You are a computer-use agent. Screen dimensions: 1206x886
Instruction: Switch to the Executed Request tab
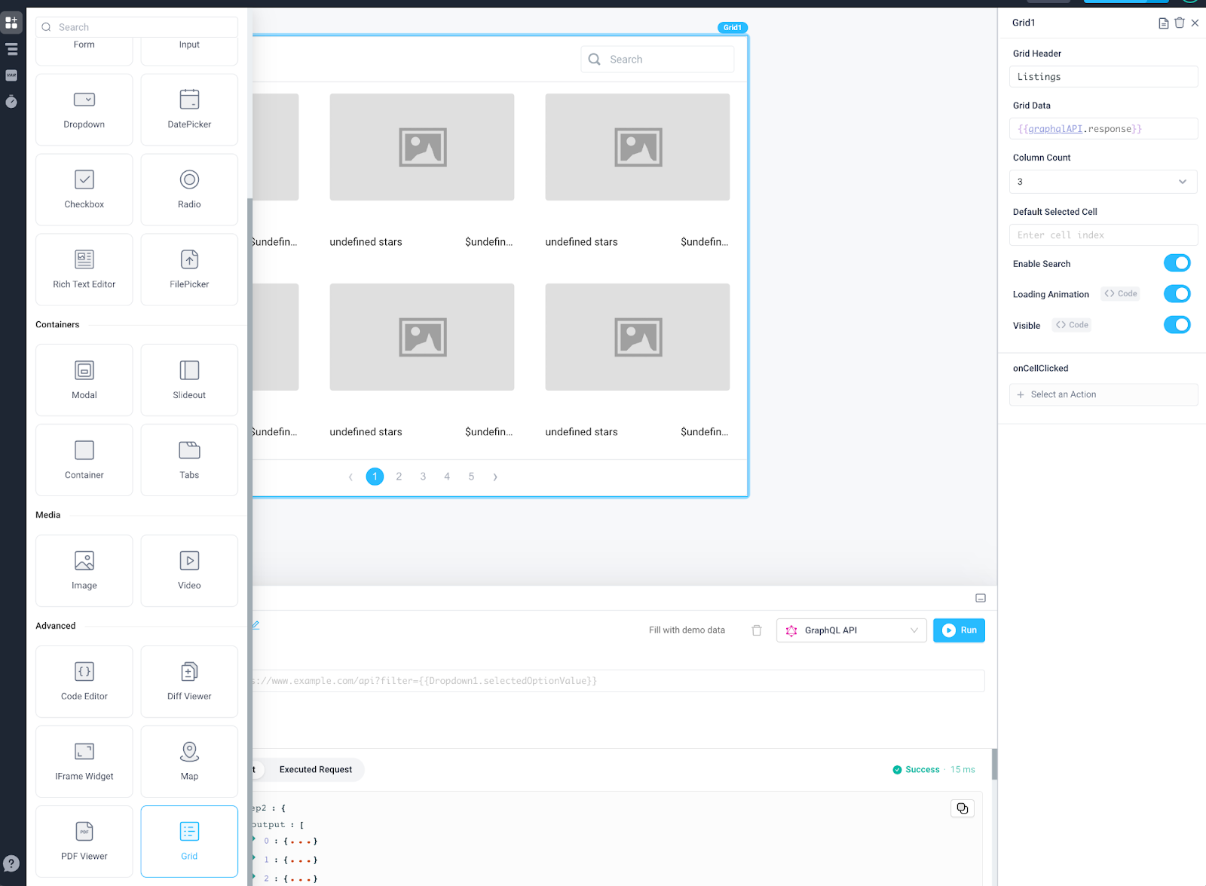315,769
